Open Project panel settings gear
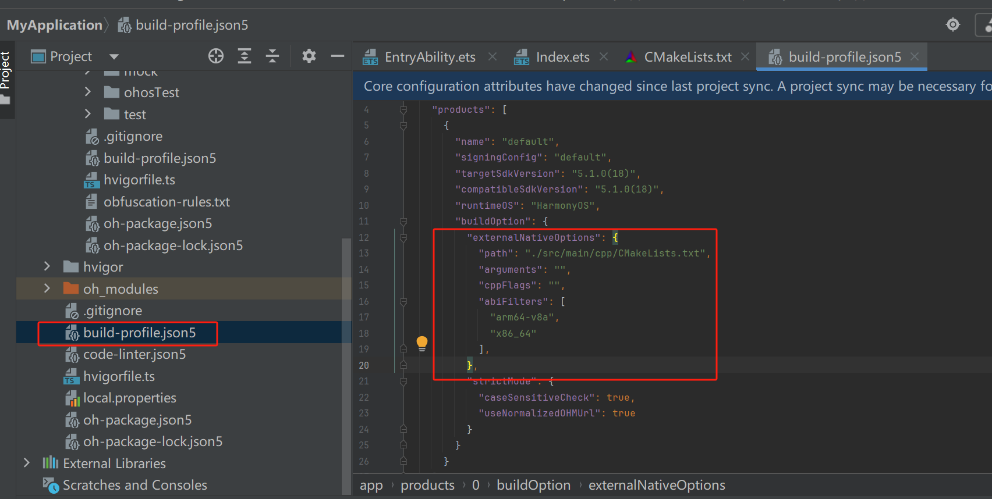 (309, 56)
